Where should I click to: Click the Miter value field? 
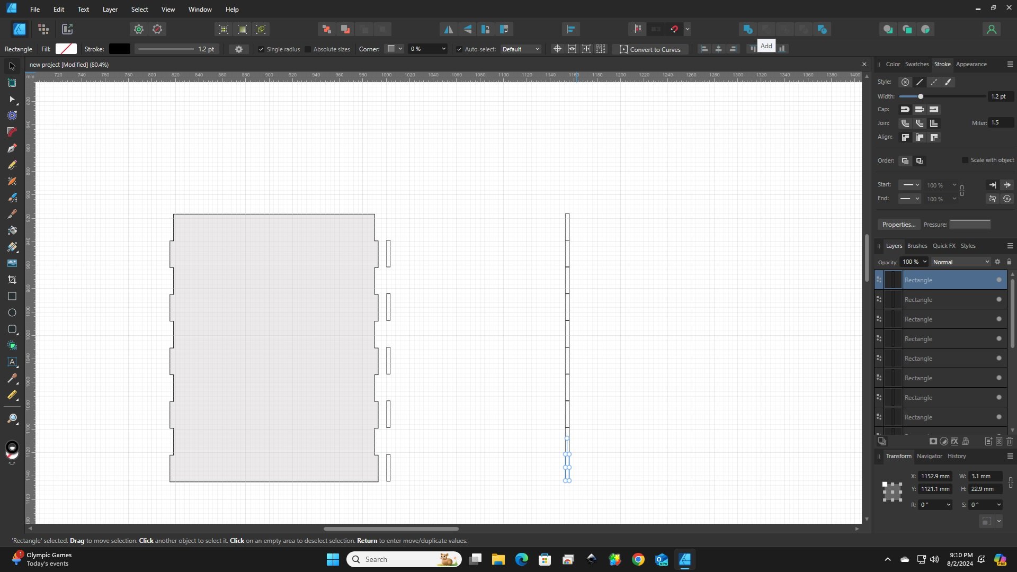(x=1001, y=122)
